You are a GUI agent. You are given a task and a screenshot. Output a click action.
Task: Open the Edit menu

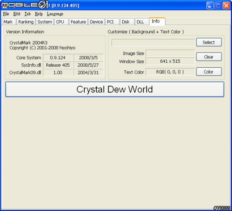point(17,14)
